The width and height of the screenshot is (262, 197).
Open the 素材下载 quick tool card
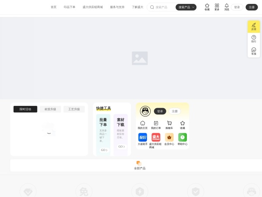click(121, 135)
